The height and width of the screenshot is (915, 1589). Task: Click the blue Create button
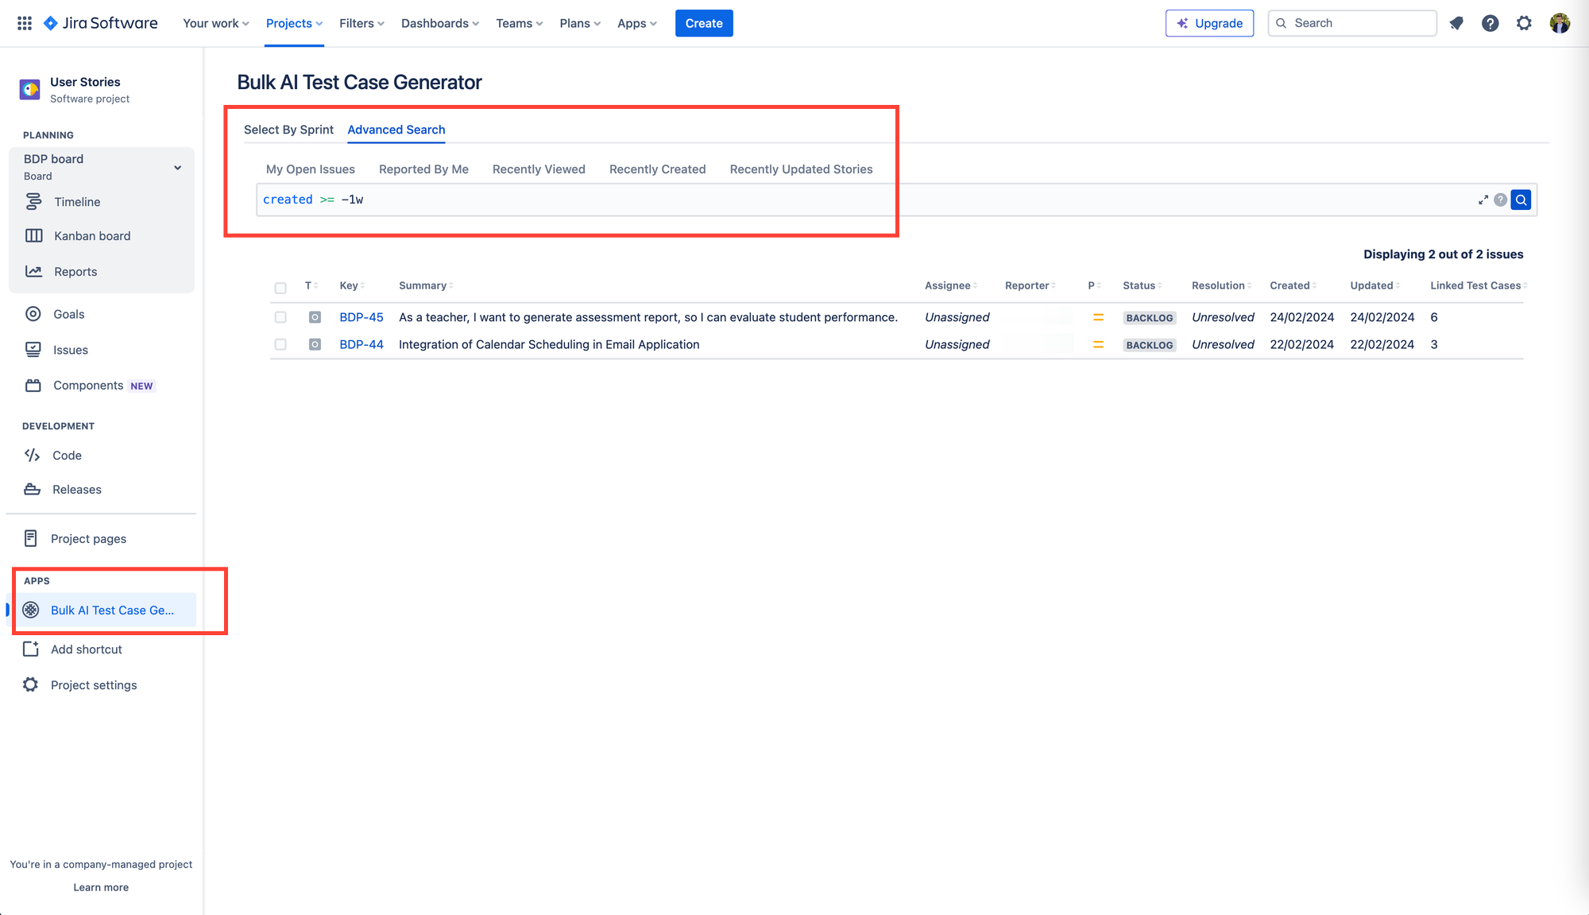[704, 23]
